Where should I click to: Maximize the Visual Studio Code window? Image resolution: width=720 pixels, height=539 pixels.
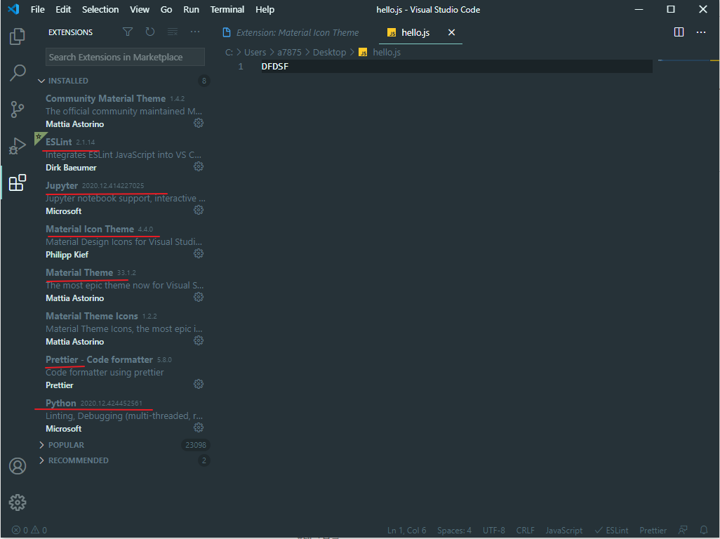[671, 9]
